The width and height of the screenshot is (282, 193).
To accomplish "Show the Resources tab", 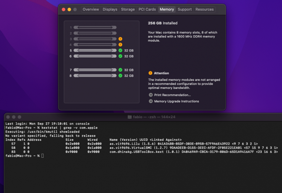I will pos(204,10).
